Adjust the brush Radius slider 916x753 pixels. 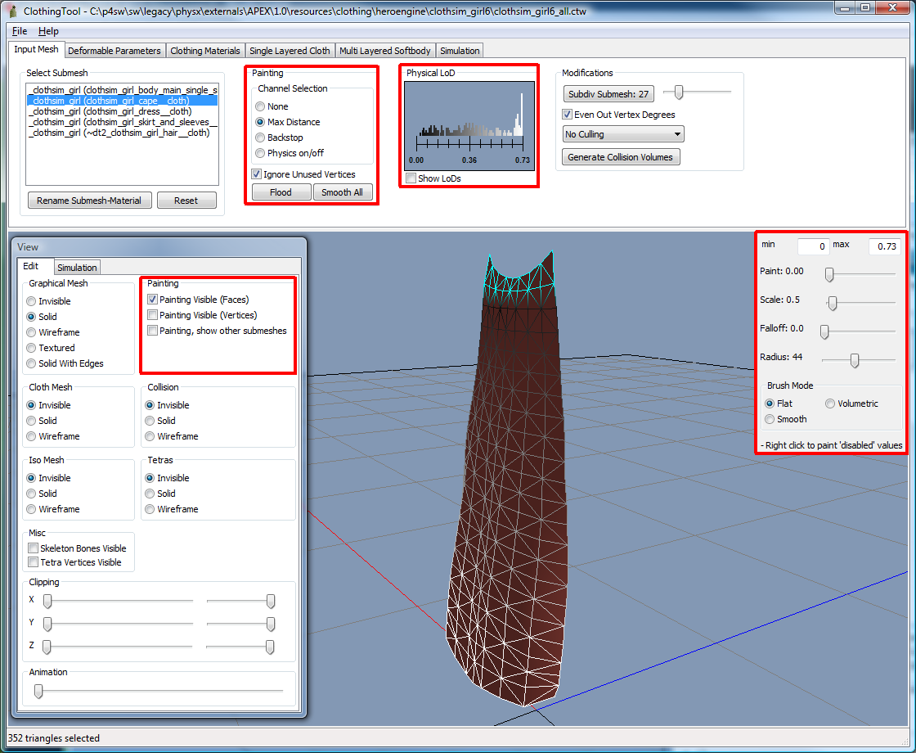855,360
